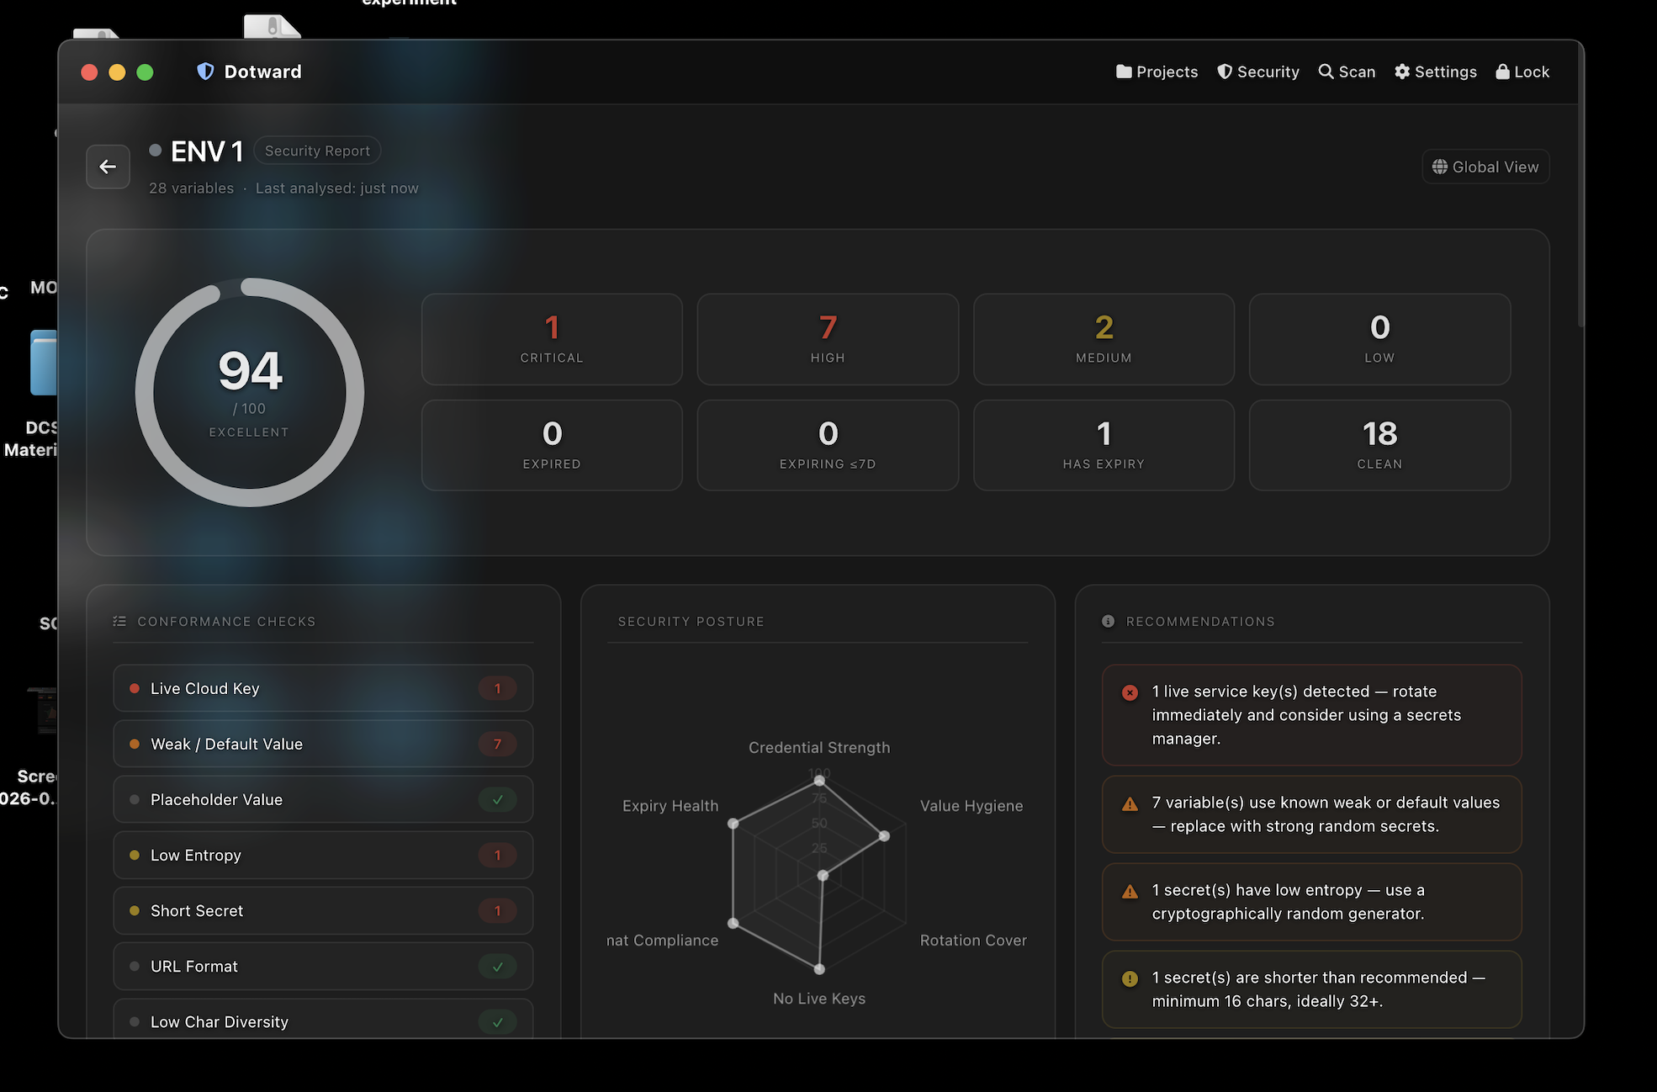Open the Critical count card

[x=552, y=339]
